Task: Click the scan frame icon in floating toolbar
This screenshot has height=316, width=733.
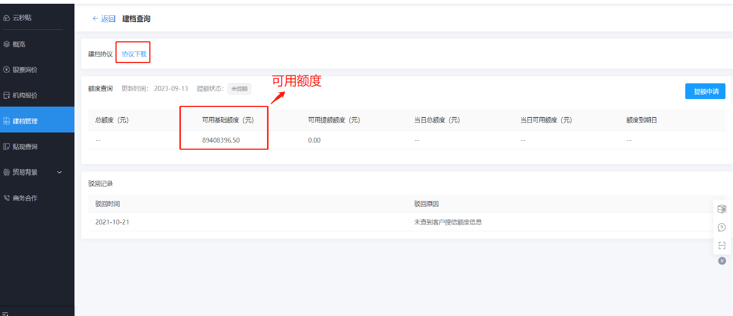Action: [x=722, y=245]
